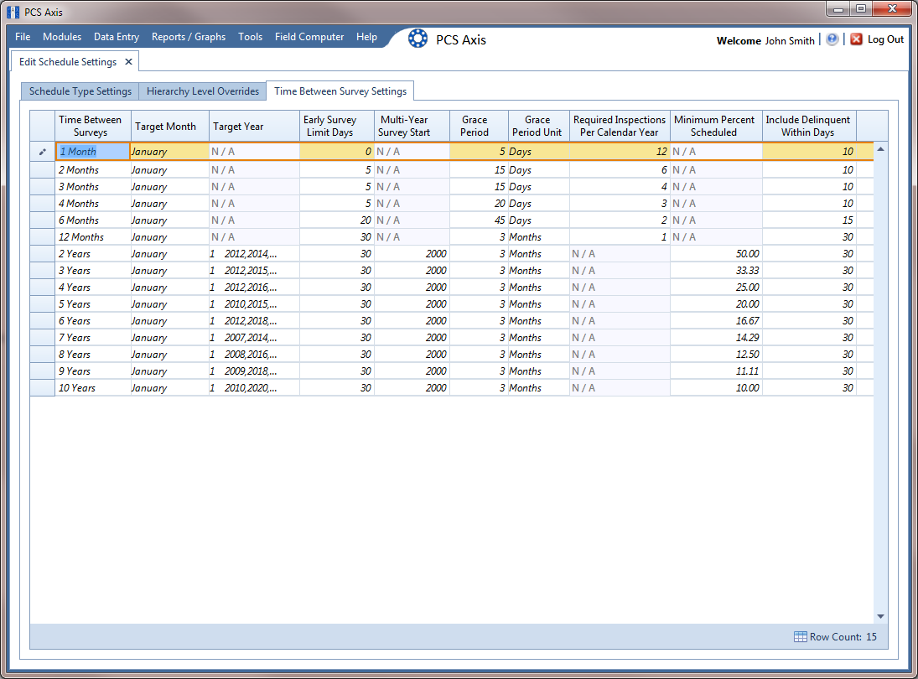Sort by Grace Period Unit header
918x679 pixels.
tap(538, 126)
